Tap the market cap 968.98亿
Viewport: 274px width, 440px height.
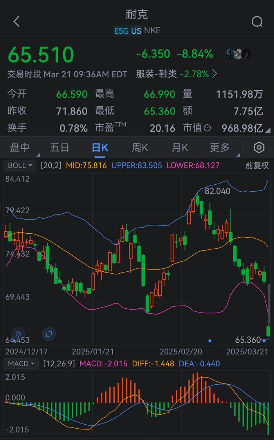tap(242, 128)
